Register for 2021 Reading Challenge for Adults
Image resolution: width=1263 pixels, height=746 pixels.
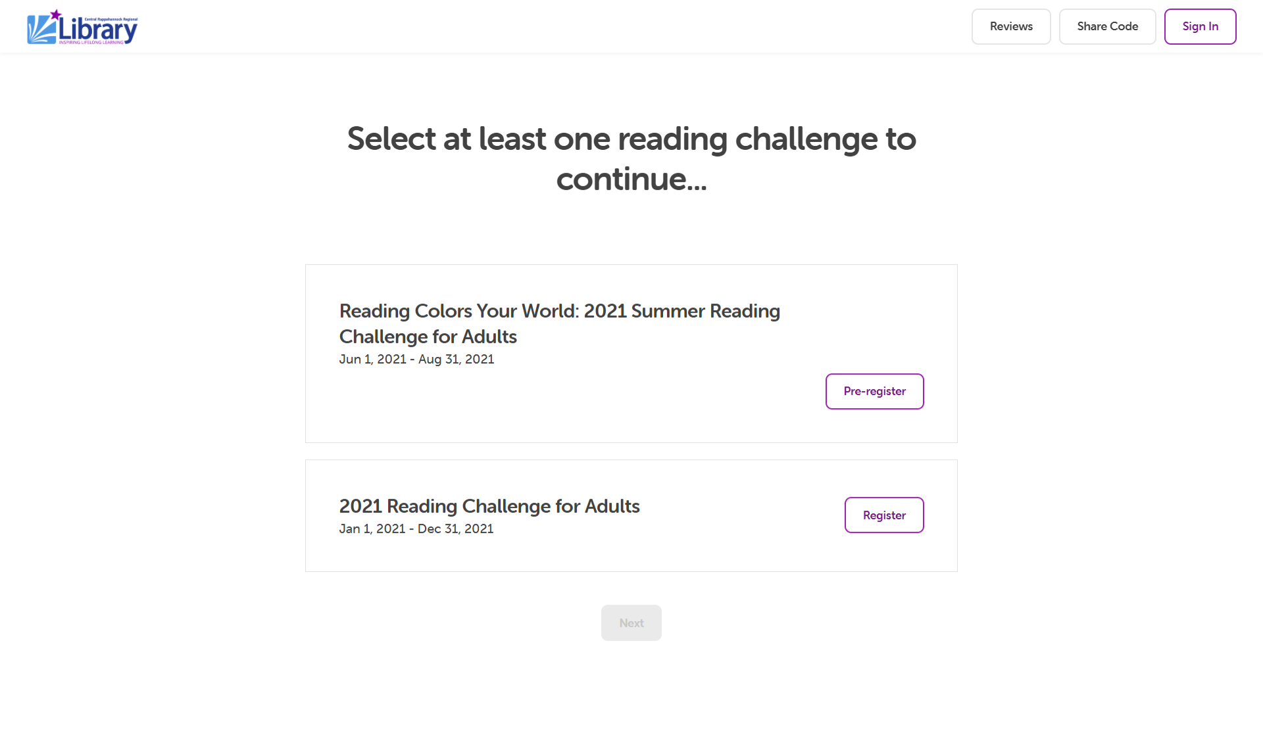(884, 515)
